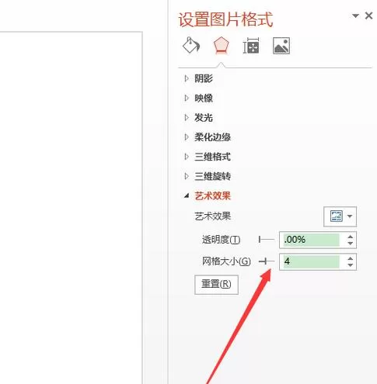The image size is (377, 384).
Task: Click the 网格大小 slider handle
Action: (x=265, y=261)
